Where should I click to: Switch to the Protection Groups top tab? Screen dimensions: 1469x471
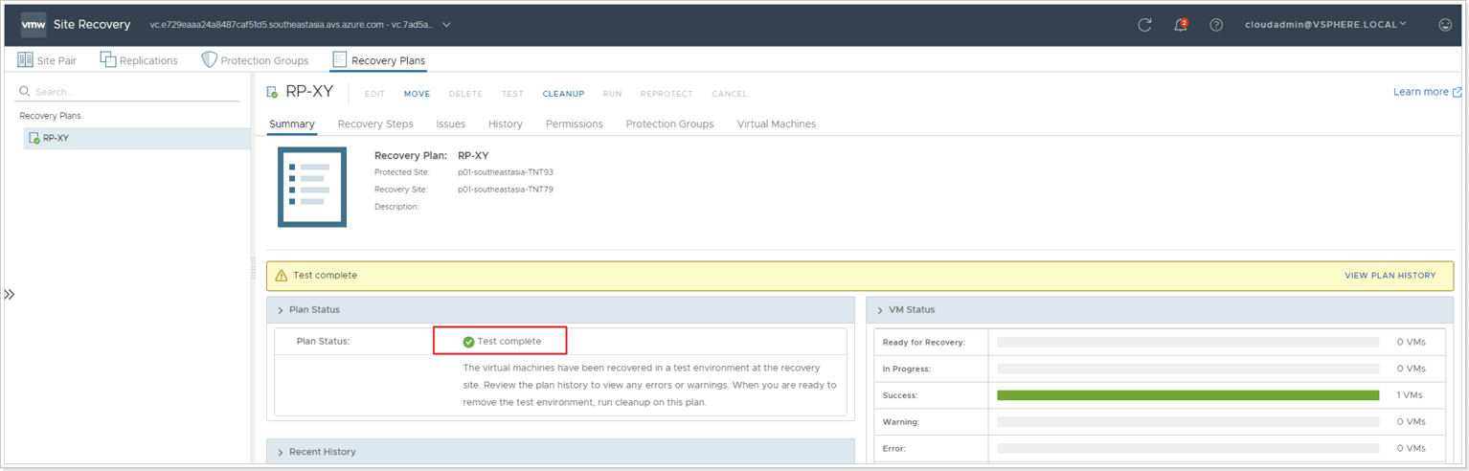(x=255, y=60)
